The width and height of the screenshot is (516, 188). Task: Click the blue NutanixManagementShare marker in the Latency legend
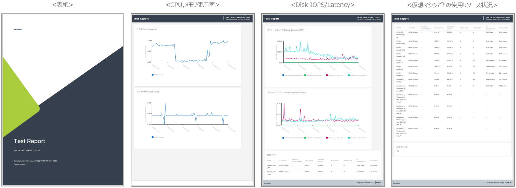283,138
